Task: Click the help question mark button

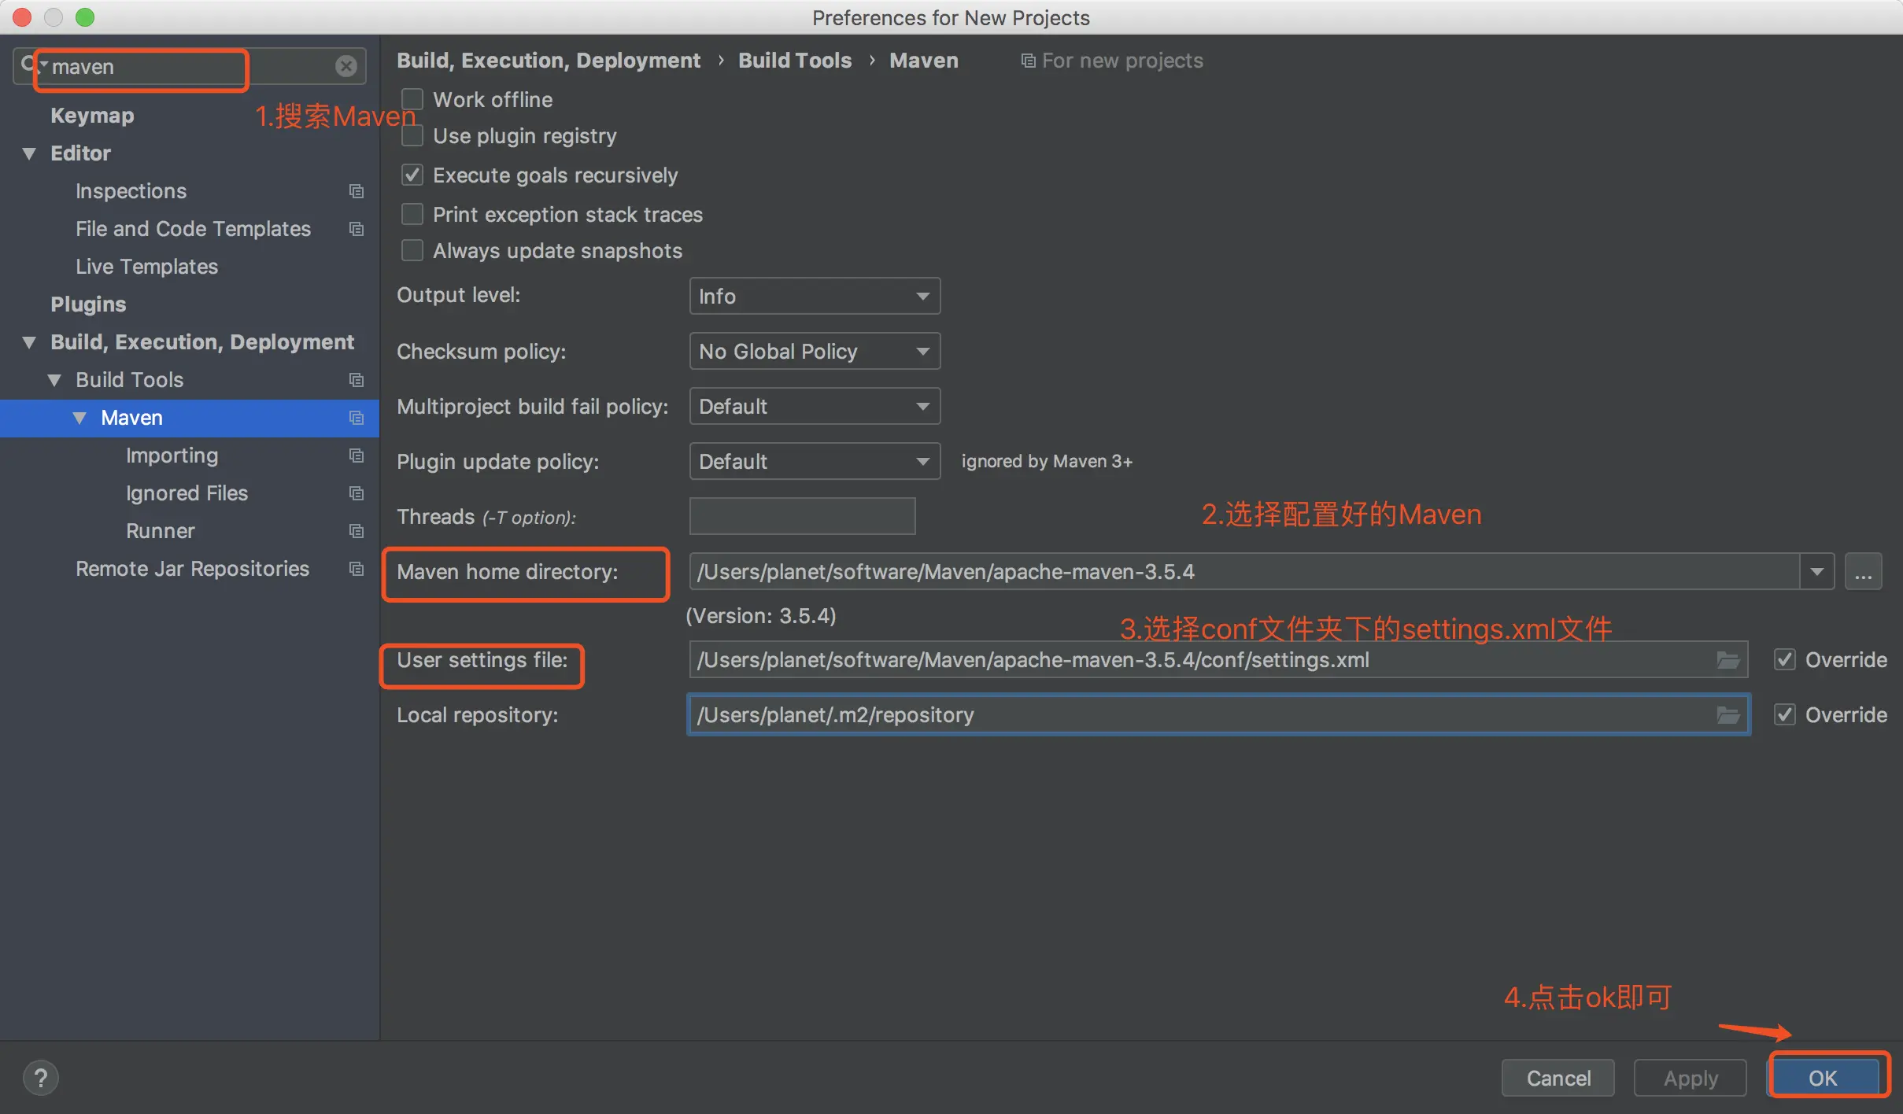Action: click(41, 1078)
